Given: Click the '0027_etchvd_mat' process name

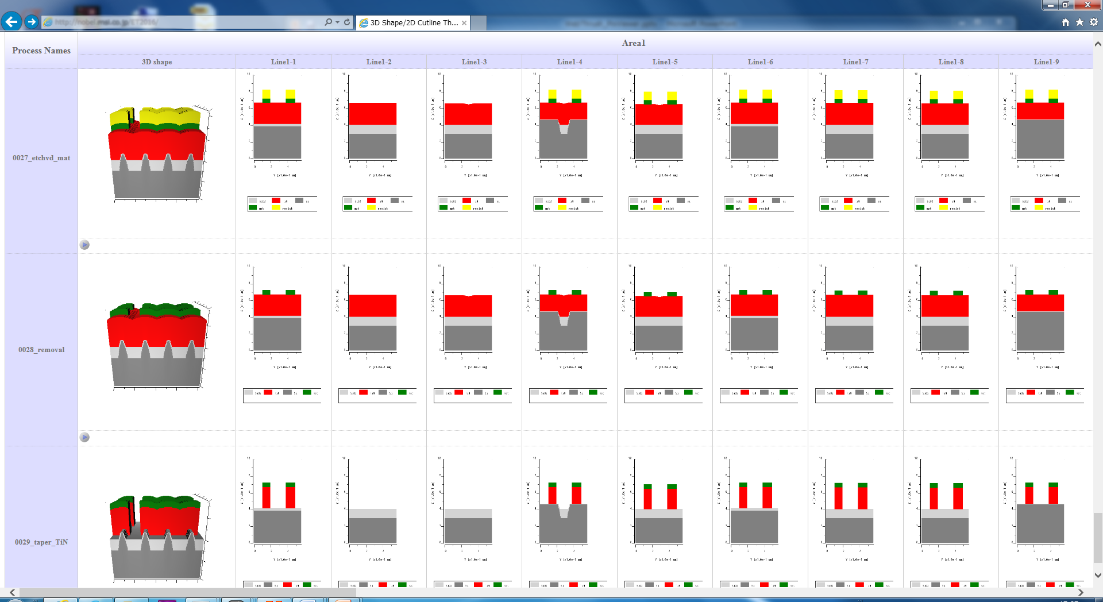Looking at the screenshot, I should coord(41,158).
